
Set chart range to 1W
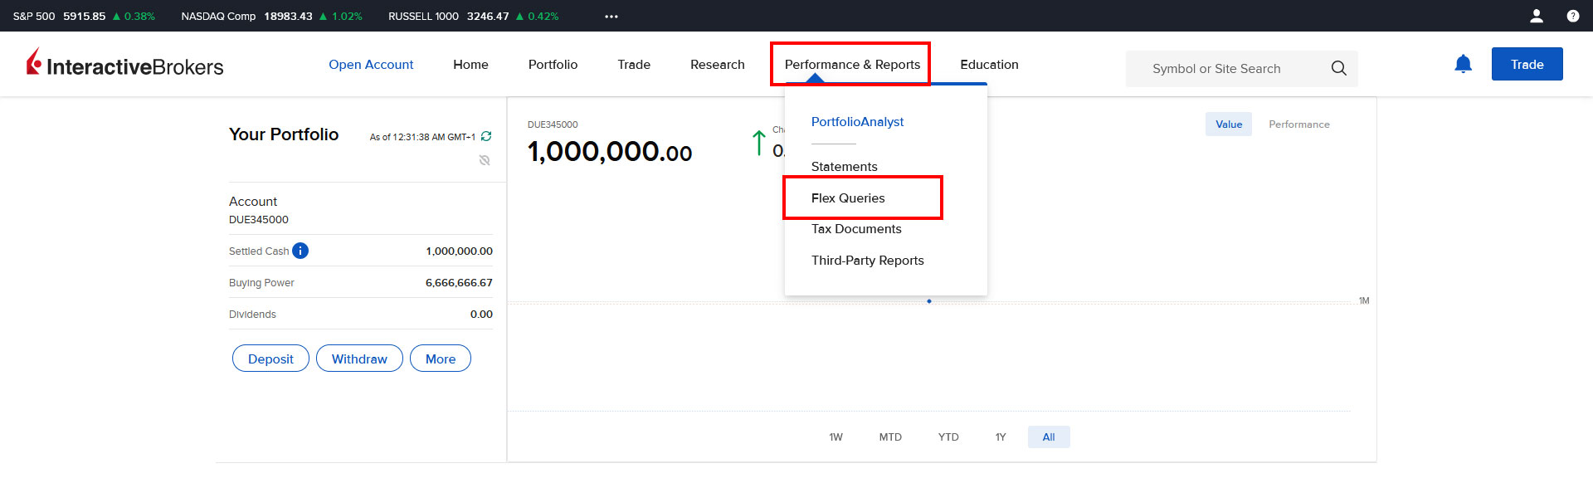tap(835, 437)
